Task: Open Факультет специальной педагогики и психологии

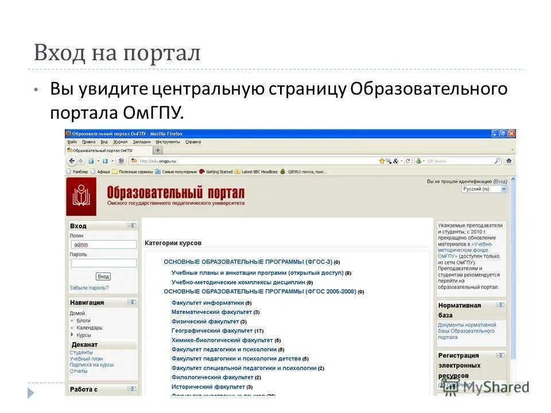Action: [x=244, y=368]
